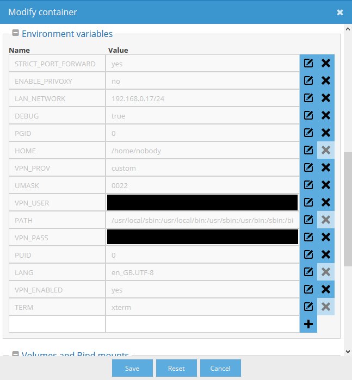Edit the PGID variable

pos(308,133)
